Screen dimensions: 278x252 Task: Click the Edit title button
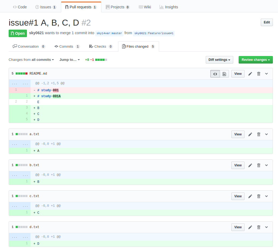pyautogui.click(x=267, y=22)
